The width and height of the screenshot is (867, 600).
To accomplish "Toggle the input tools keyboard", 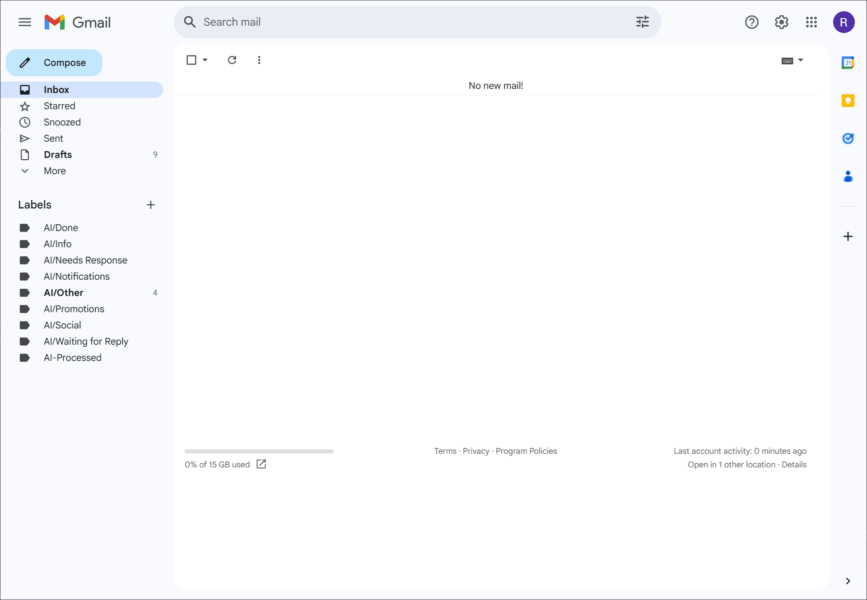I will [787, 60].
